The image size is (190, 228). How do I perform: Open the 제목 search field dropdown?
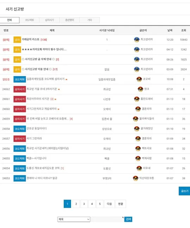point(74,219)
